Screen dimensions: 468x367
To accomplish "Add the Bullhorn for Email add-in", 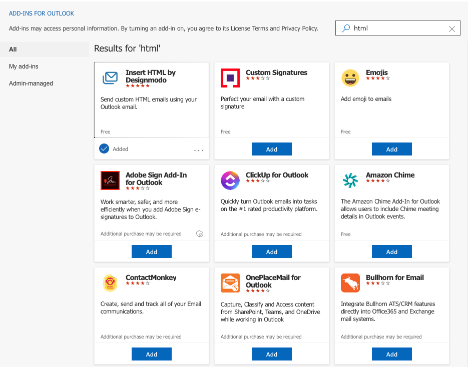I will [x=391, y=354].
